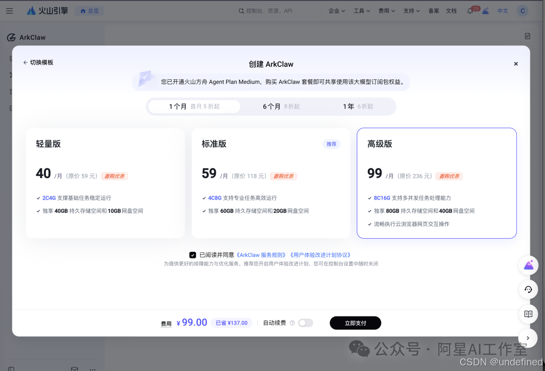Open the 文档 menu item
Image resolution: width=545 pixels, height=371 pixels.
pyautogui.click(x=451, y=11)
